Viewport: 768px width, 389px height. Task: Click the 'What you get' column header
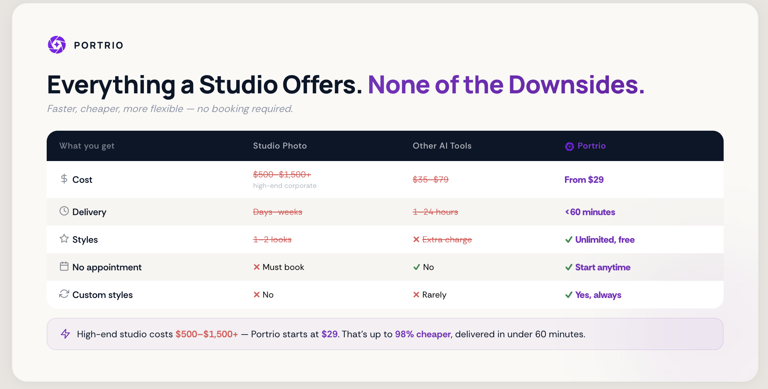(87, 146)
